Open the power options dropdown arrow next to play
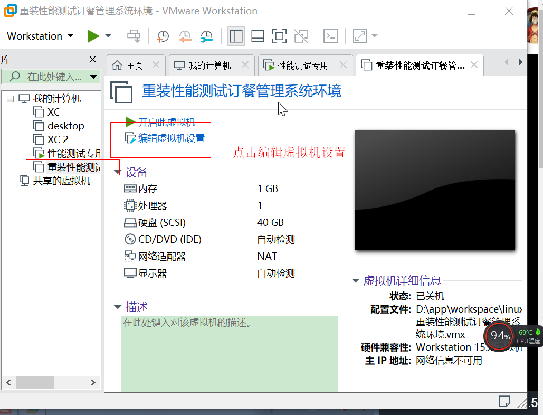543x415 pixels. pyautogui.click(x=108, y=36)
